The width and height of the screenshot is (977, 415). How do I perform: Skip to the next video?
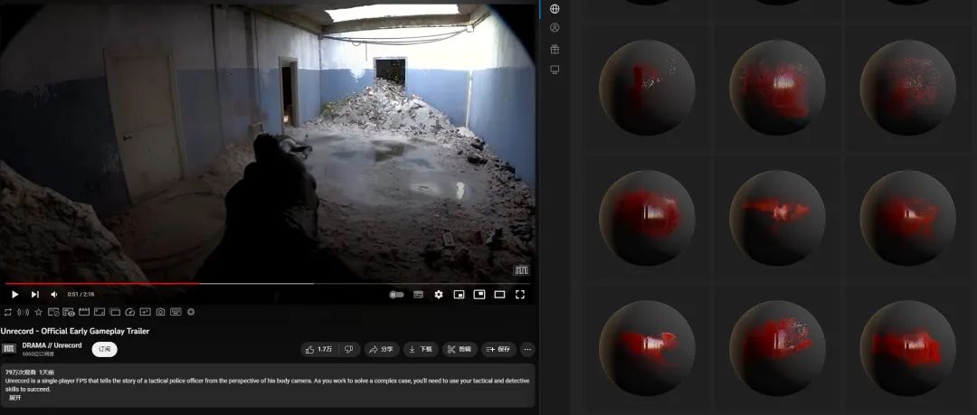[x=35, y=295]
